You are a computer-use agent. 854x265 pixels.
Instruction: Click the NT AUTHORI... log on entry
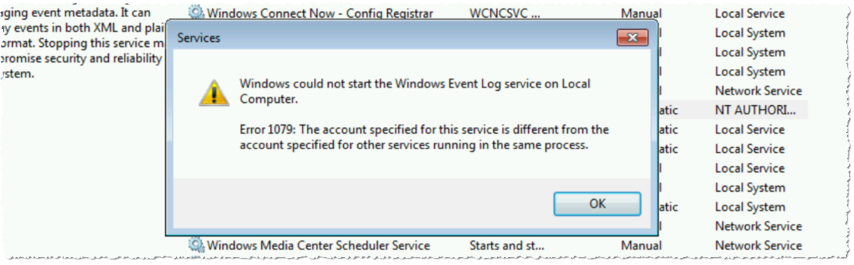click(x=755, y=110)
